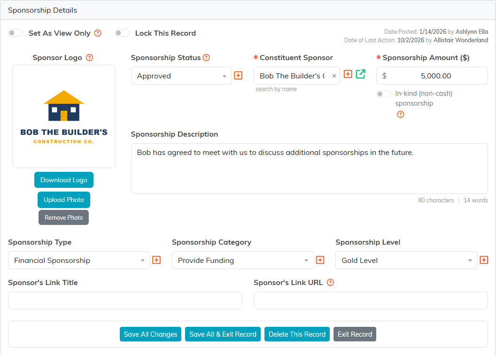Click the 'search by name' hint text
496x355 pixels.
(x=276, y=89)
